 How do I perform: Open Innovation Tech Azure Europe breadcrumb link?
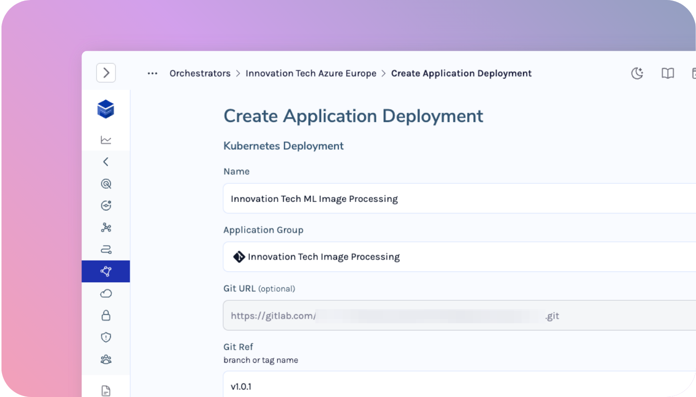[311, 73]
